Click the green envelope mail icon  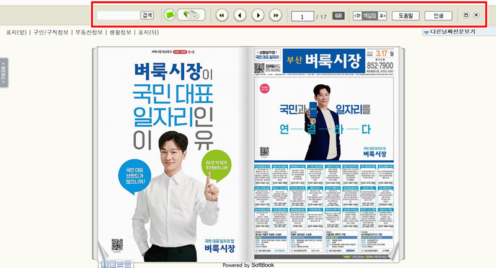(x=170, y=15)
